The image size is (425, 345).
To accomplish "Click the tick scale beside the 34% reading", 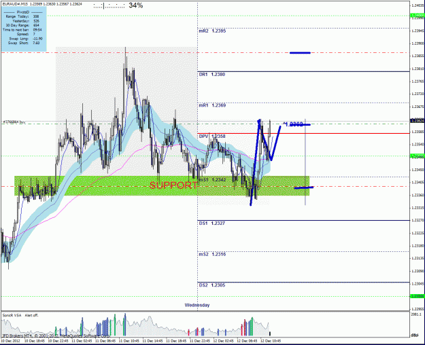I will pos(109,5).
